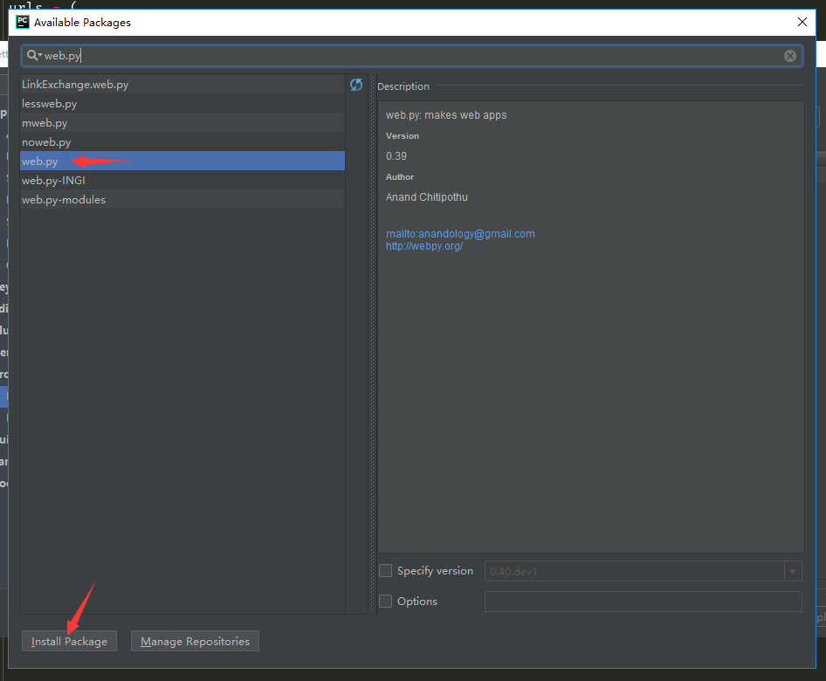
Task: Select LinkExchange.web.py in the package list
Action: 75,85
